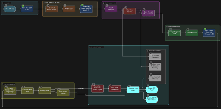Screen dimensions: 221x109
Task: Click the Score edge label before Correction Engine
Action: click(x=81, y=89)
